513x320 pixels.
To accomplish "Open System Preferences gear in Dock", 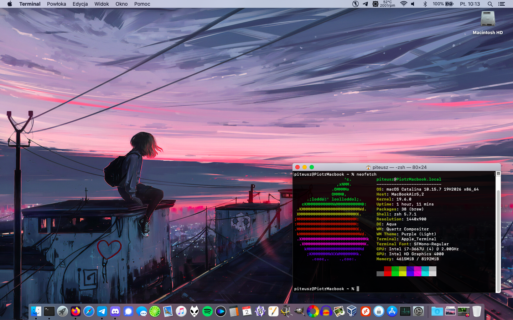I will point(418,311).
